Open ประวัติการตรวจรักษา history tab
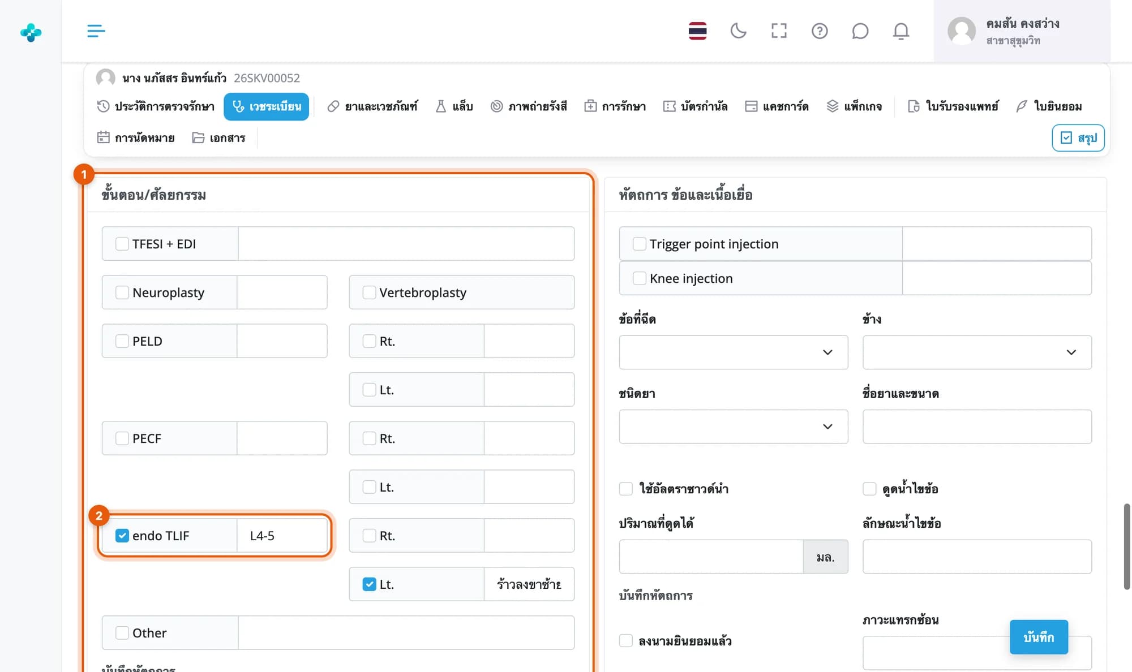This screenshot has width=1132, height=672. point(156,106)
